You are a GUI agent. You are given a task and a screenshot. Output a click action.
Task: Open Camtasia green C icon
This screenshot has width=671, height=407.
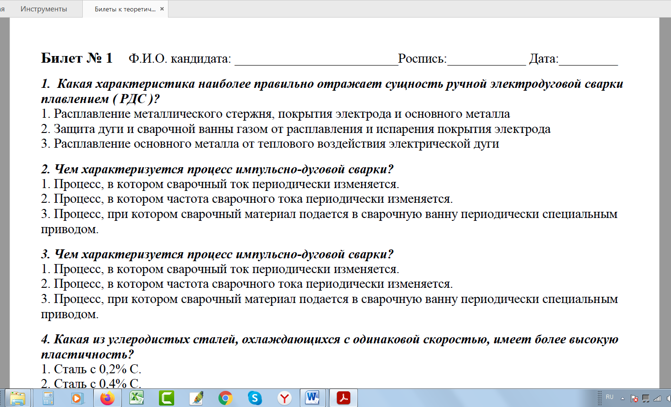(x=167, y=398)
